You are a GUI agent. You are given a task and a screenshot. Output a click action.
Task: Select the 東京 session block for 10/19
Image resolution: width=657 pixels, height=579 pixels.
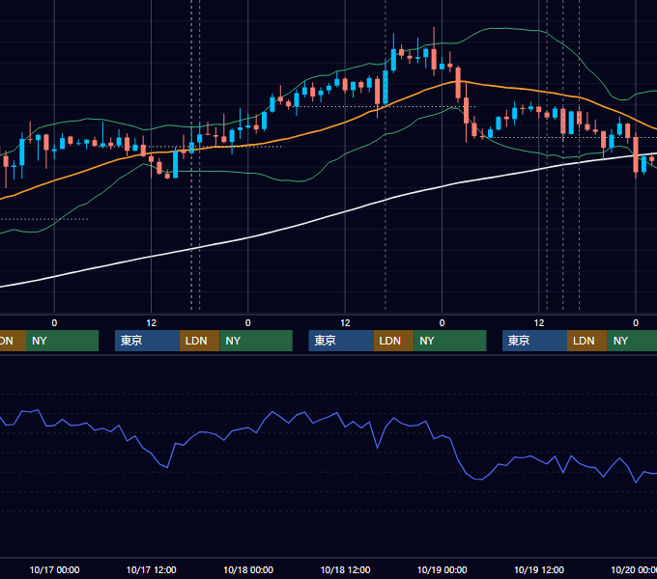point(534,341)
